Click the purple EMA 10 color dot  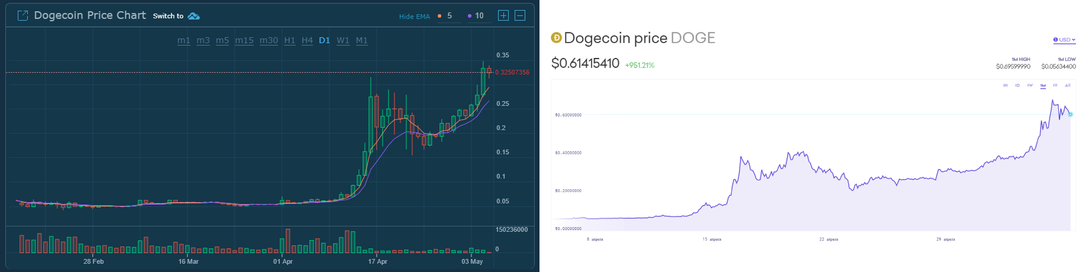pyautogui.click(x=470, y=16)
